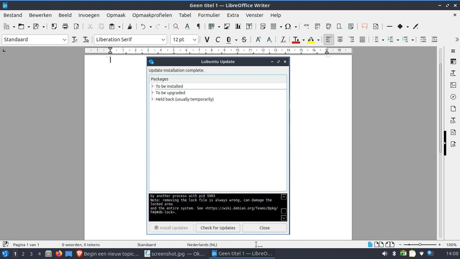Insert a page break icon
The image size is (460, 259).
tap(263, 26)
